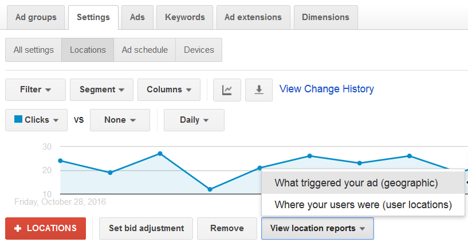
Task: Switch to the Ad groups tab
Action: pyautogui.click(x=36, y=17)
